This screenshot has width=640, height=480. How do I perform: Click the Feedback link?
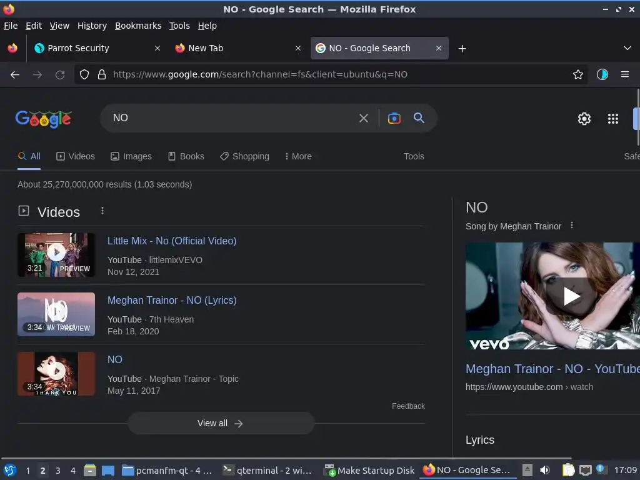(408, 406)
